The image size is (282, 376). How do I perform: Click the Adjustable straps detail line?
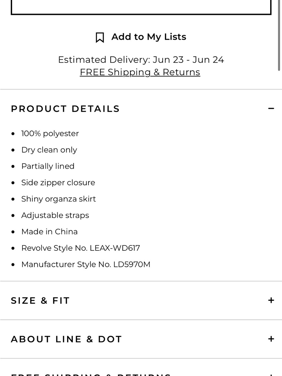point(55,215)
